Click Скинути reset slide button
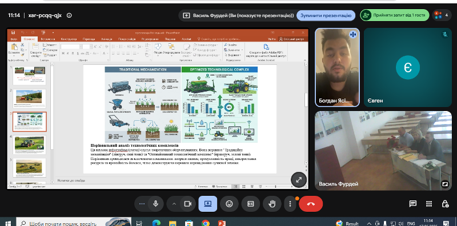Viewport: 457px width, 226px height. click(x=50, y=50)
